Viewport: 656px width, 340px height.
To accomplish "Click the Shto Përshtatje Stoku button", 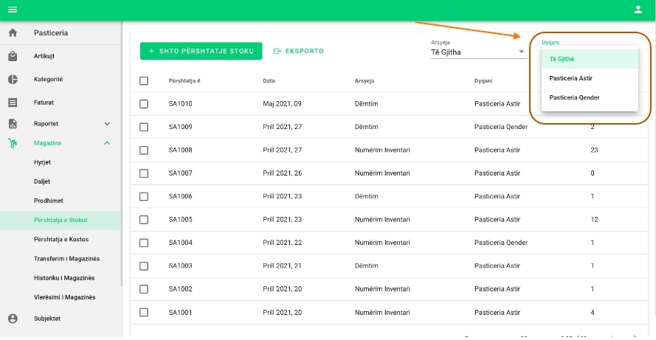I will pos(201,51).
